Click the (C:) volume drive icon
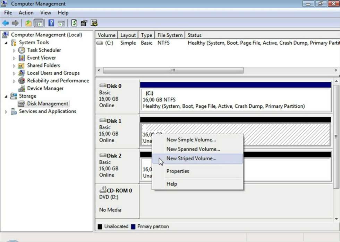The height and width of the screenshot is (242, 340). [100, 43]
